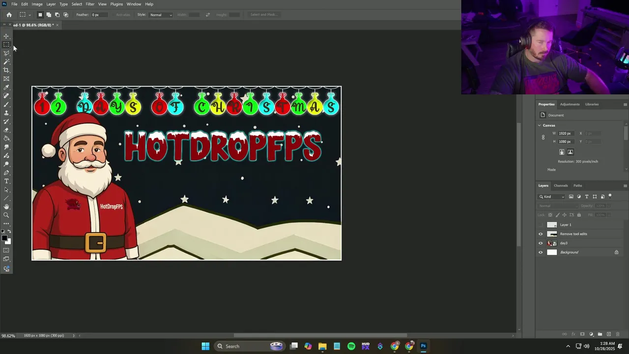Image resolution: width=629 pixels, height=354 pixels.
Task: Show Layer 1 visibility
Action: pos(541,225)
